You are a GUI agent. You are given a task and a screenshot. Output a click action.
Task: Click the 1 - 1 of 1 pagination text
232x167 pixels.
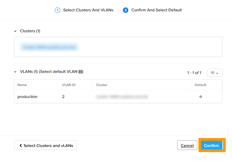pyautogui.click(x=194, y=73)
